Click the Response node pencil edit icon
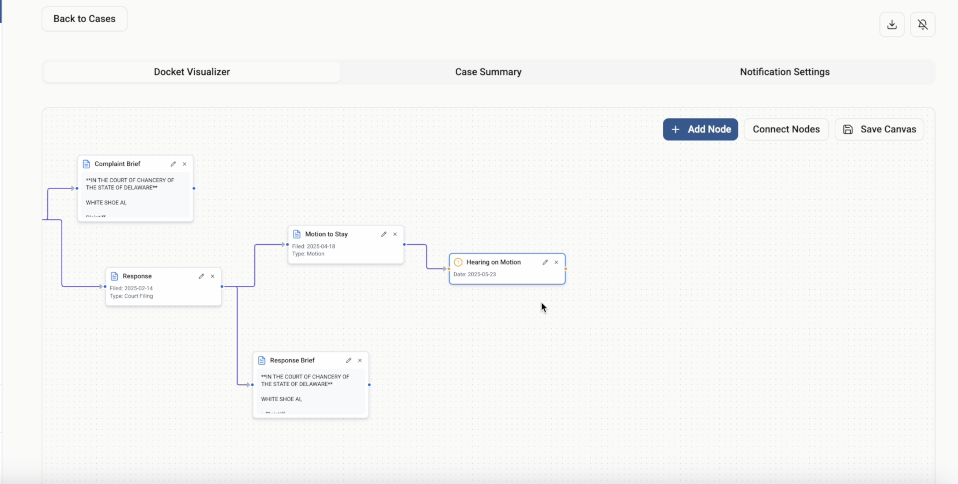This screenshot has width=958, height=484. [x=201, y=276]
